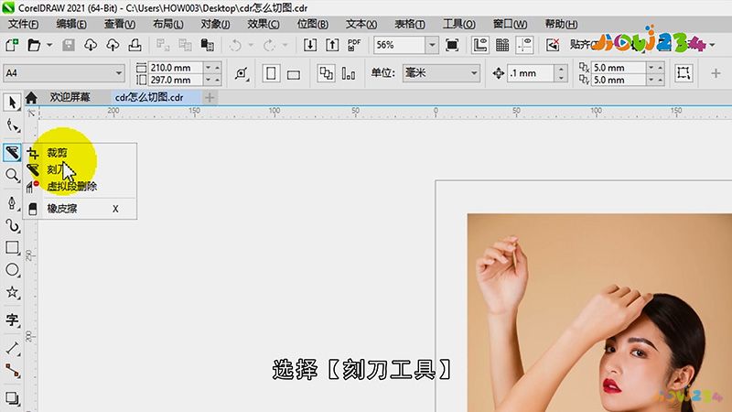The width and height of the screenshot is (732, 412).
Task: Select the Shape edit tool
Action: (x=12, y=125)
